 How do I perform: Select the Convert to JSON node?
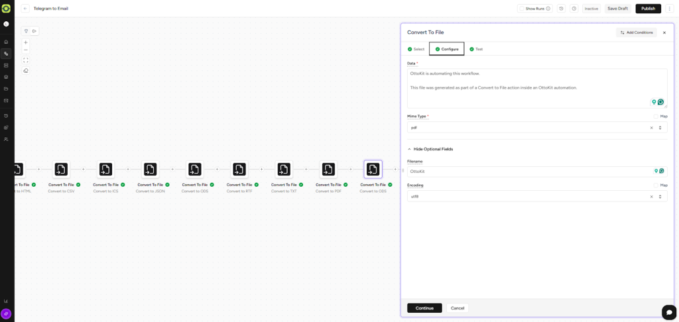(151, 169)
